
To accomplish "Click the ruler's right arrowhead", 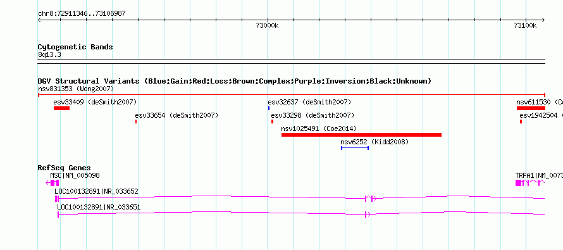I will pos(543,20).
